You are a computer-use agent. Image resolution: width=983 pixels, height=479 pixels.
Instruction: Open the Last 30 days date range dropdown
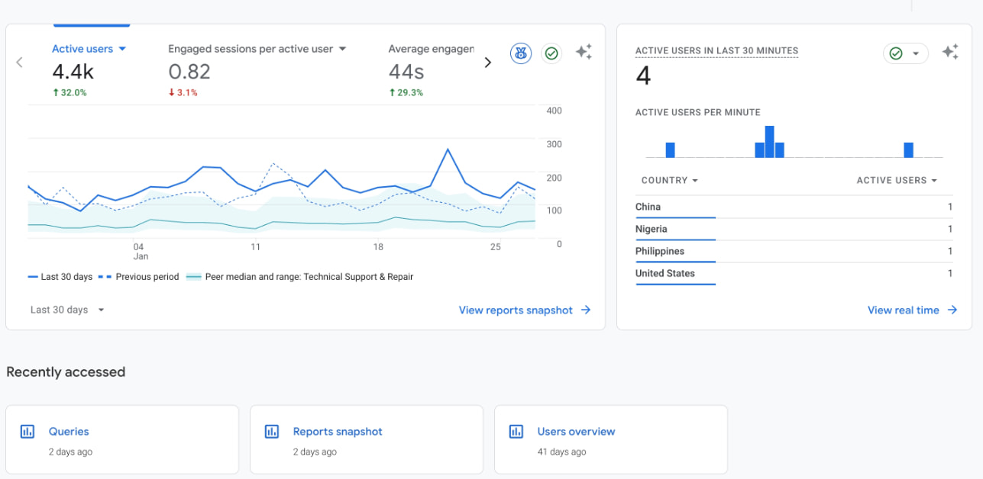pyautogui.click(x=67, y=310)
